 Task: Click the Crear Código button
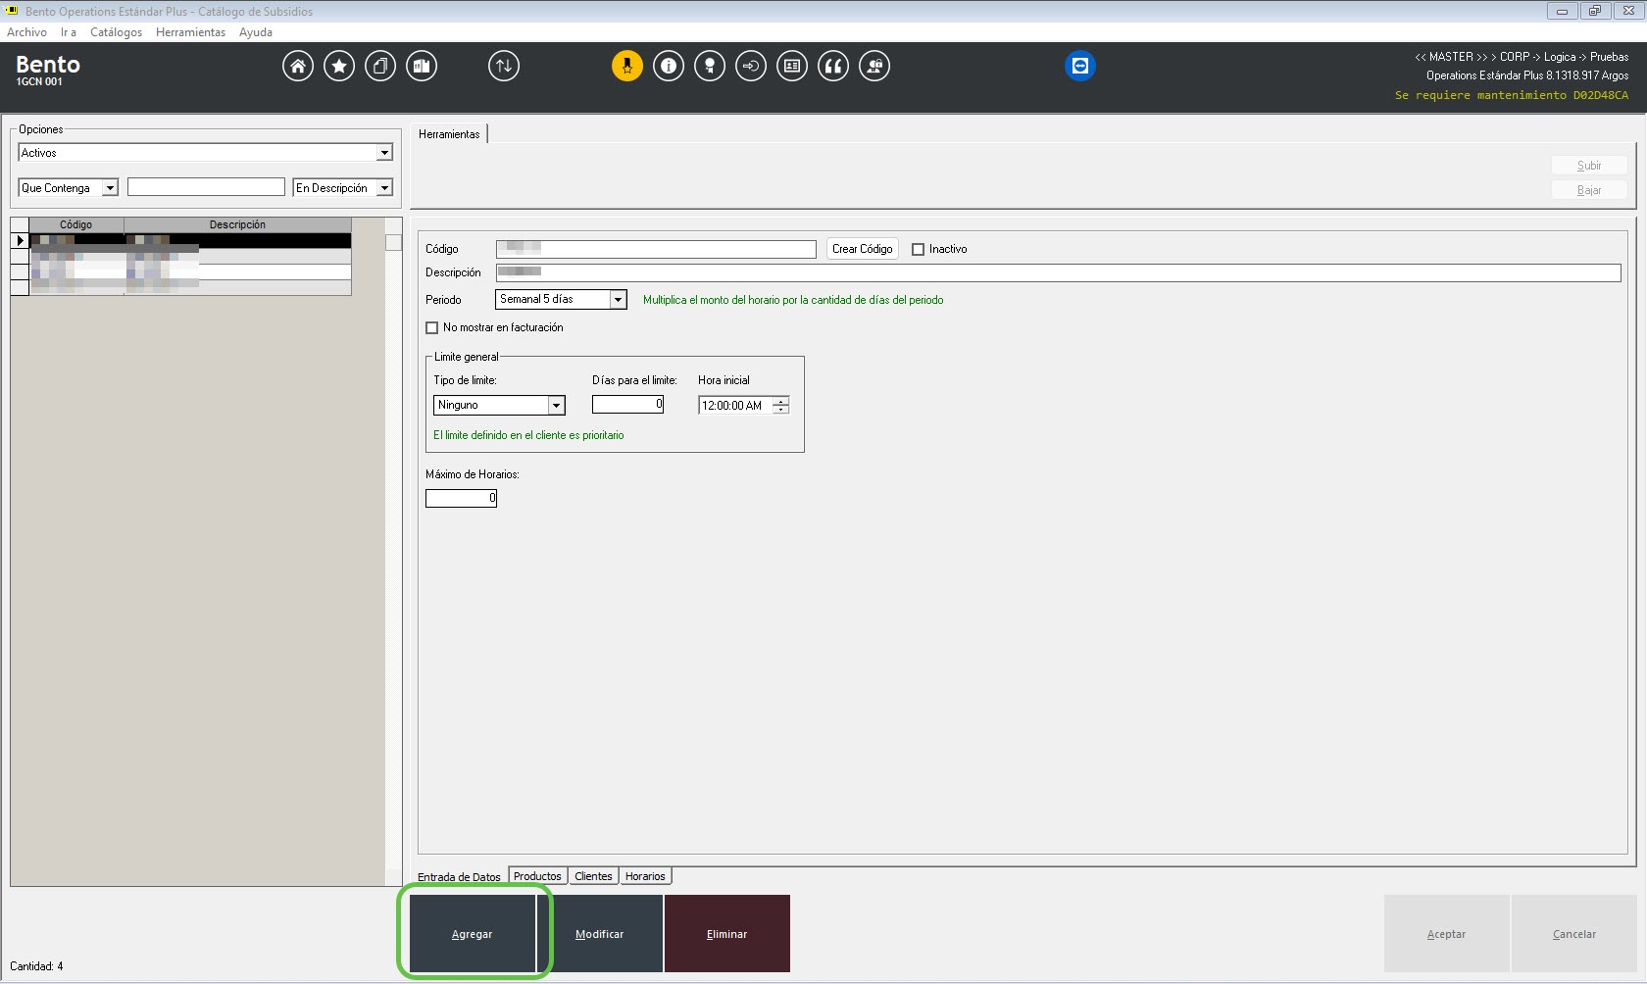[x=863, y=249]
